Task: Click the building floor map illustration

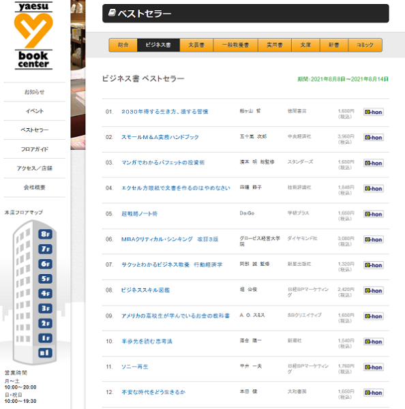Action: pyautogui.click(x=35, y=292)
